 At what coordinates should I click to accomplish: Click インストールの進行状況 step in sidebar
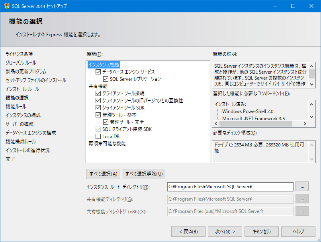(x=27, y=150)
